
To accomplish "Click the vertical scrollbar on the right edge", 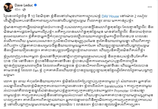I will [157, 55].
